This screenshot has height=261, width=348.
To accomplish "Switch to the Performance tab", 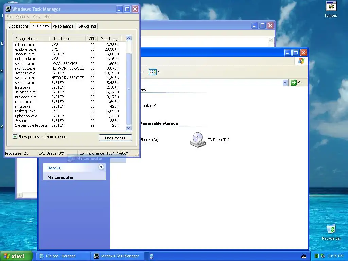I will click(63, 26).
